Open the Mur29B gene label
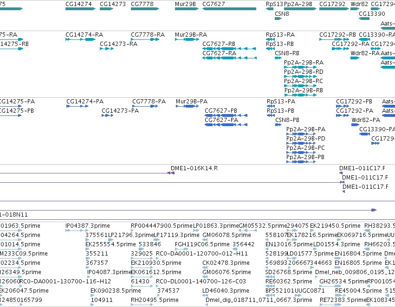The width and height of the screenshot is (395, 307). point(185,4)
